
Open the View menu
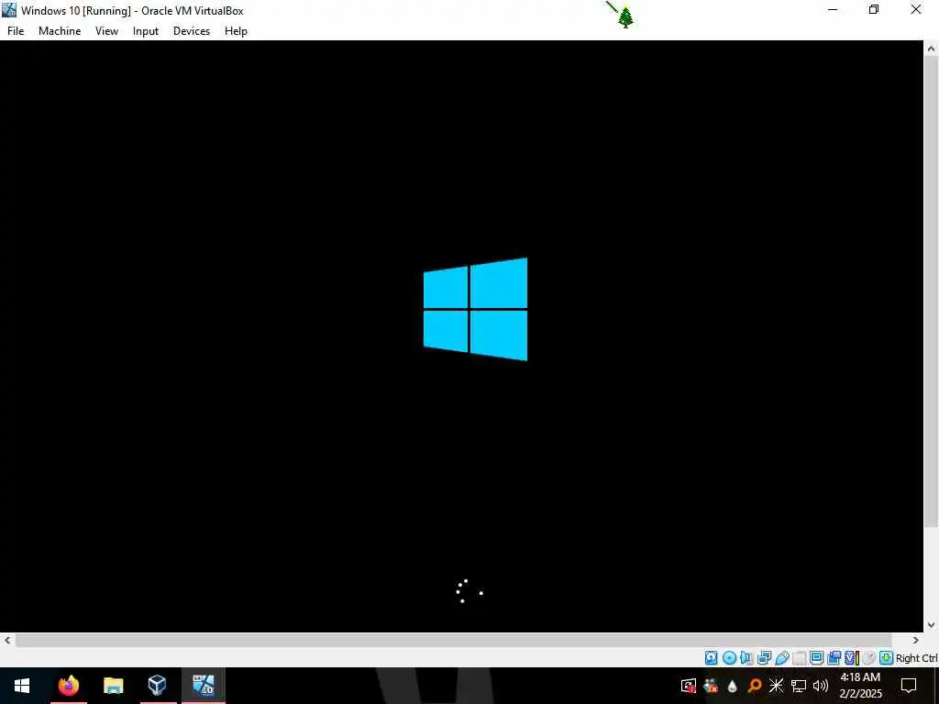click(x=106, y=31)
